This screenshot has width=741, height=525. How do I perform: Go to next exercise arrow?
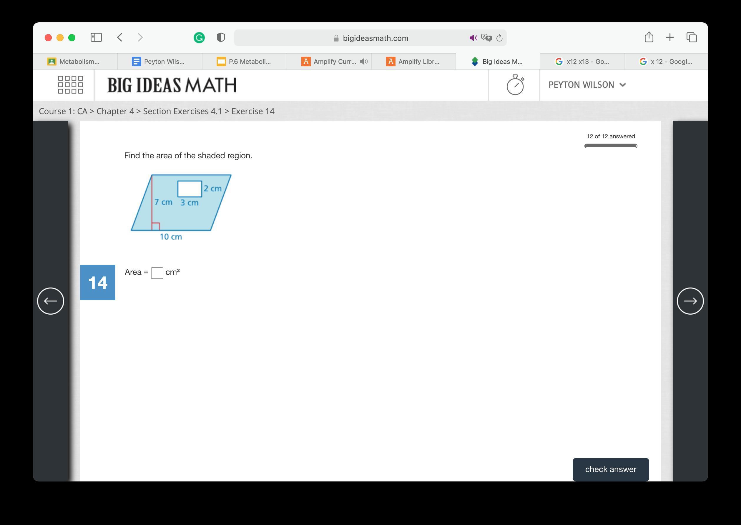[x=690, y=301]
